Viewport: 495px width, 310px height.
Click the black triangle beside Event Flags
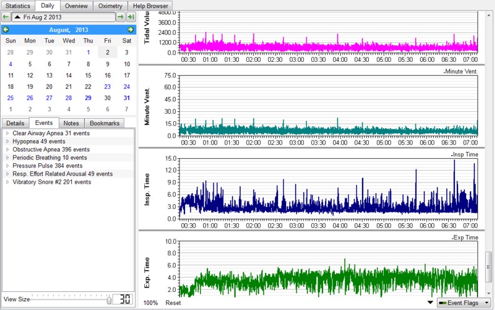pyautogui.click(x=430, y=302)
